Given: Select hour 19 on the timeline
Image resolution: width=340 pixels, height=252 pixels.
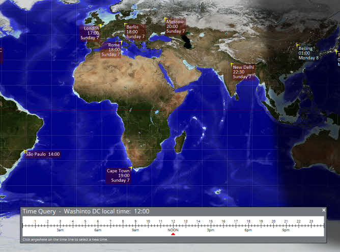Looking at the screenshot, I should point(261,221).
